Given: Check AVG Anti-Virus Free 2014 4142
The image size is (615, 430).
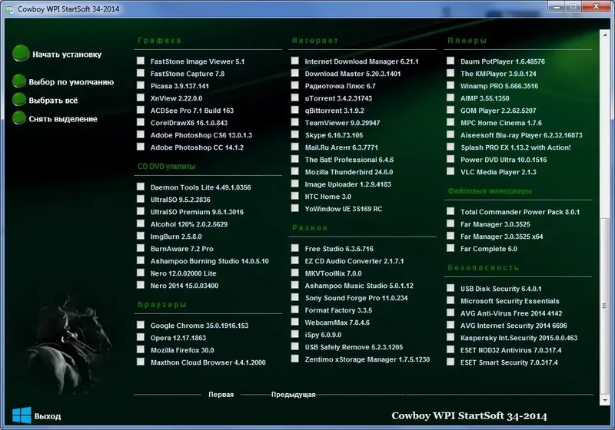Looking at the screenshot, I should click(x=450, y=313).
